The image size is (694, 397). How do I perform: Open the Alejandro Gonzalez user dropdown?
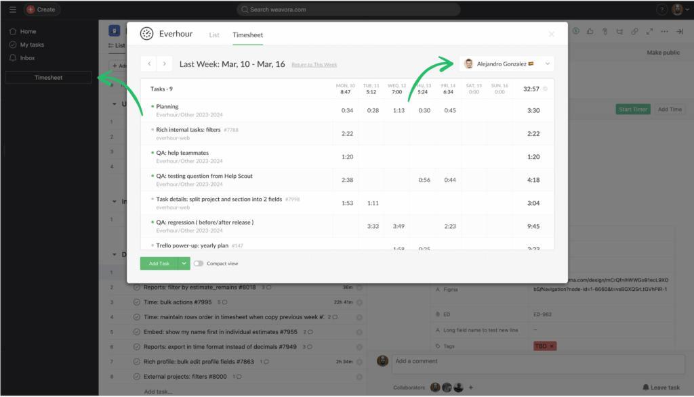[506, 63]
